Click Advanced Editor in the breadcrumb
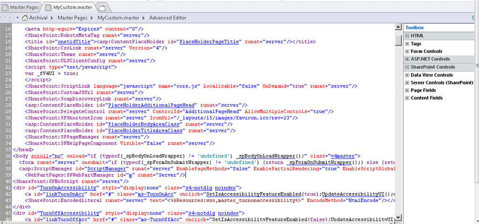The width and height of the screenshot is (479, 224). tap(168, 18)
